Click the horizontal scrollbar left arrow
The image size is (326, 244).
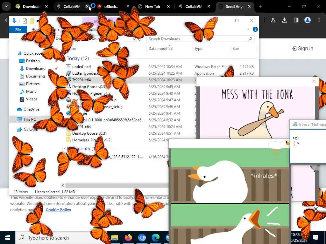click(x=63, y=185)
